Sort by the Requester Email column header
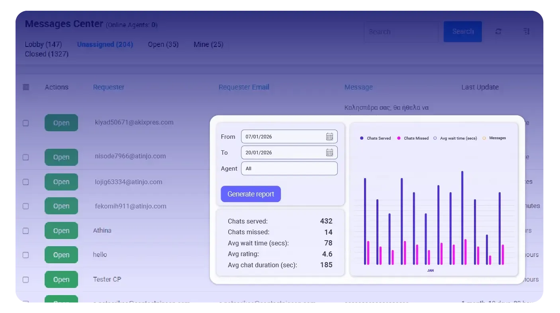This screenshot has height=313, width=560. point(244,87)
